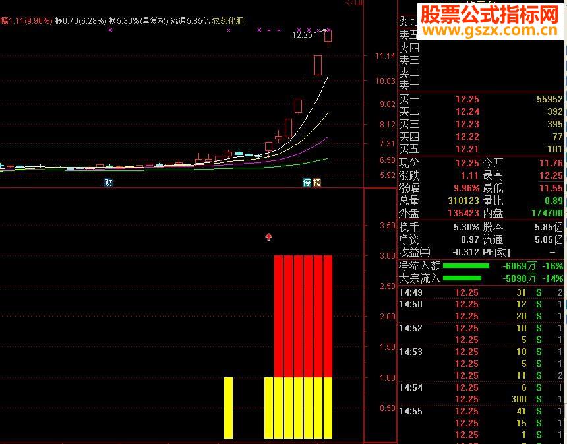Click the 买二 volume 392
Image resolution: width=567 pixels, height=444 pixels.
point(555,111)
